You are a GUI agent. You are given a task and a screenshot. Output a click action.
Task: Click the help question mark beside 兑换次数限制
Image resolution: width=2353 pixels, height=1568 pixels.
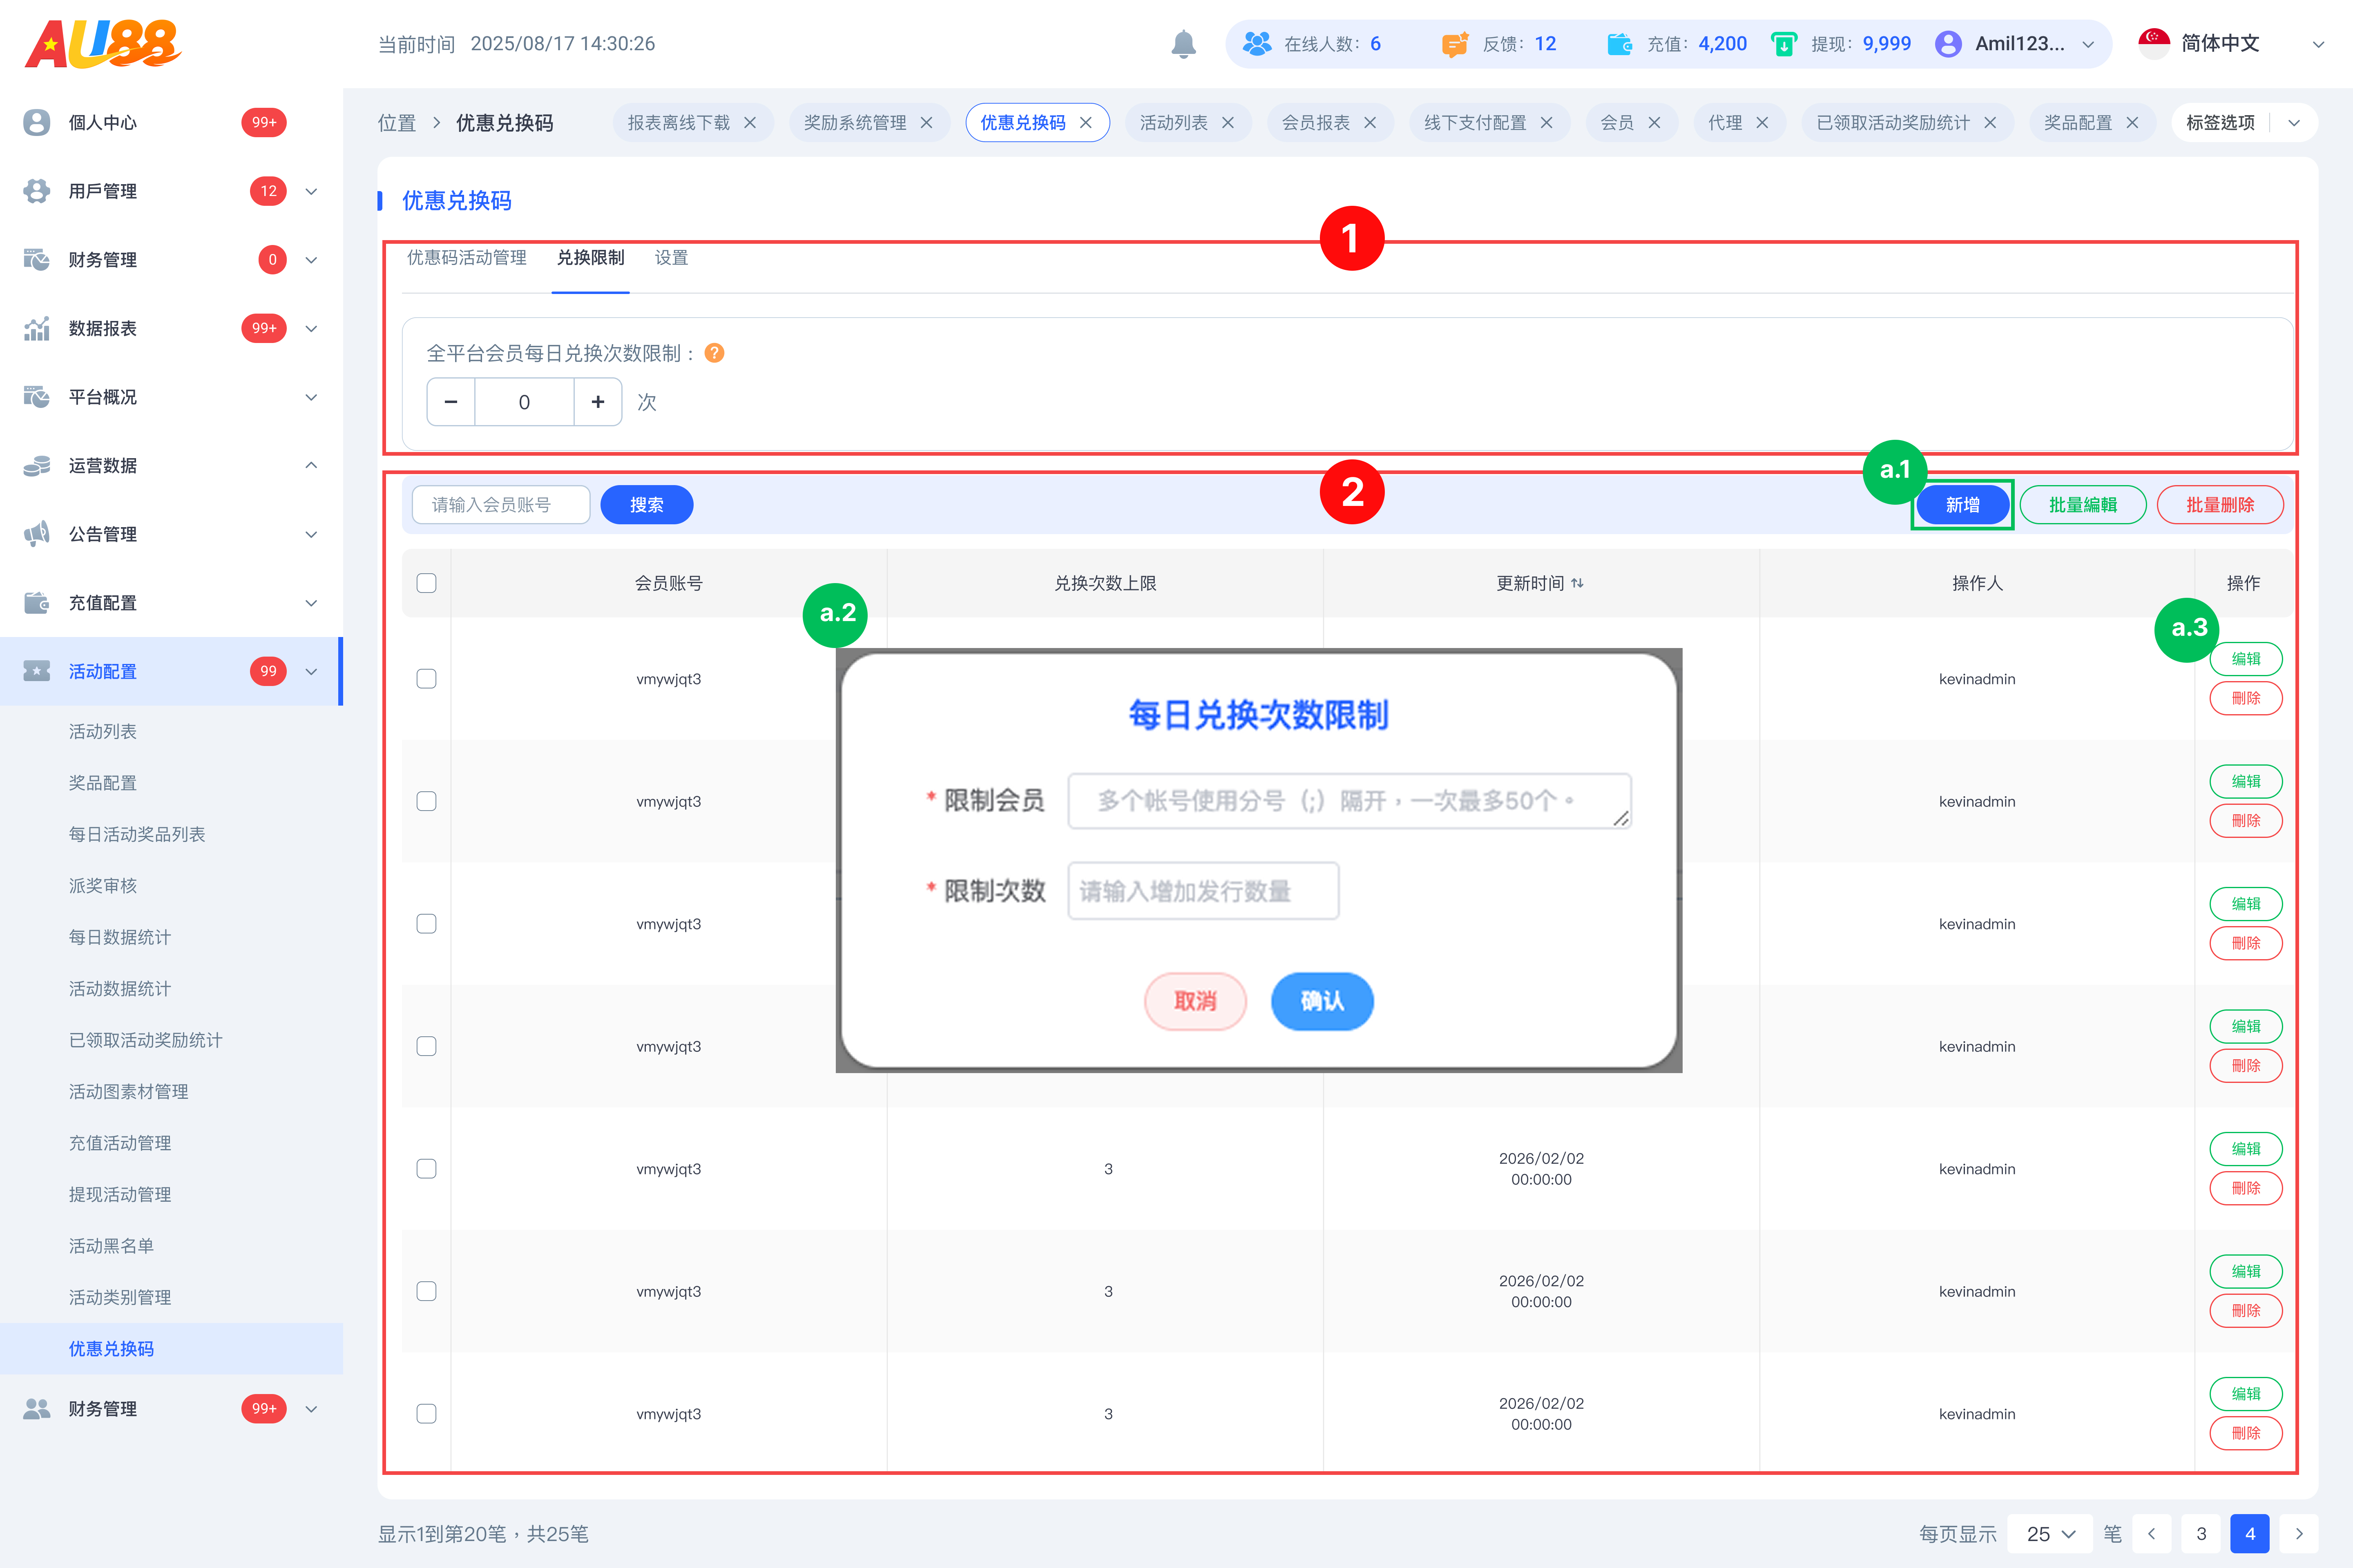tap(713, 353)
